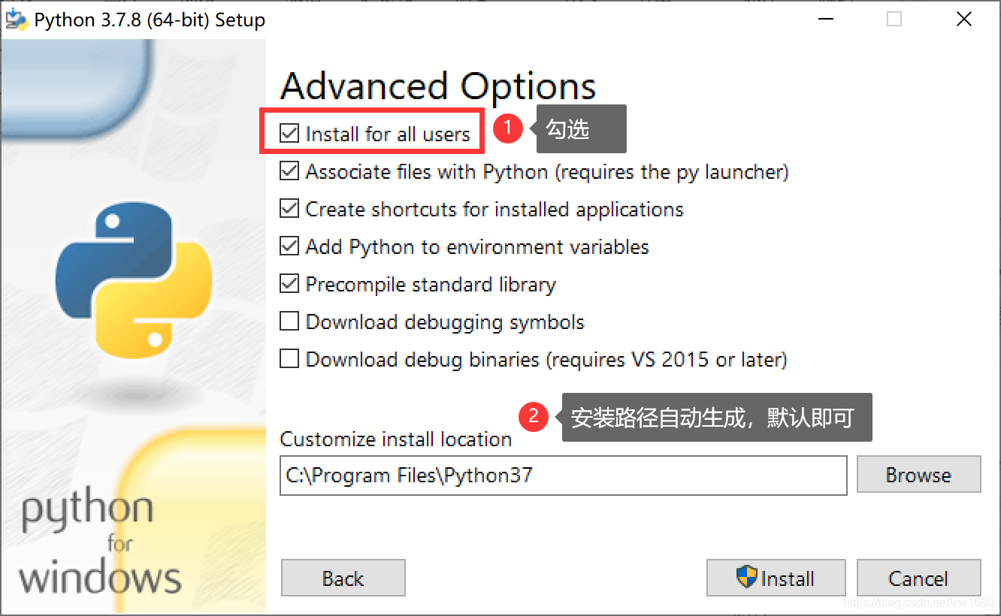The image size is (1001, 616).
Task: Start installation with Install button
Action: (x=776, y=578)
